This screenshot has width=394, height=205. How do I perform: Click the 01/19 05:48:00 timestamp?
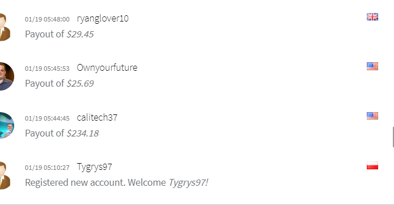click(x=47, y=19)
